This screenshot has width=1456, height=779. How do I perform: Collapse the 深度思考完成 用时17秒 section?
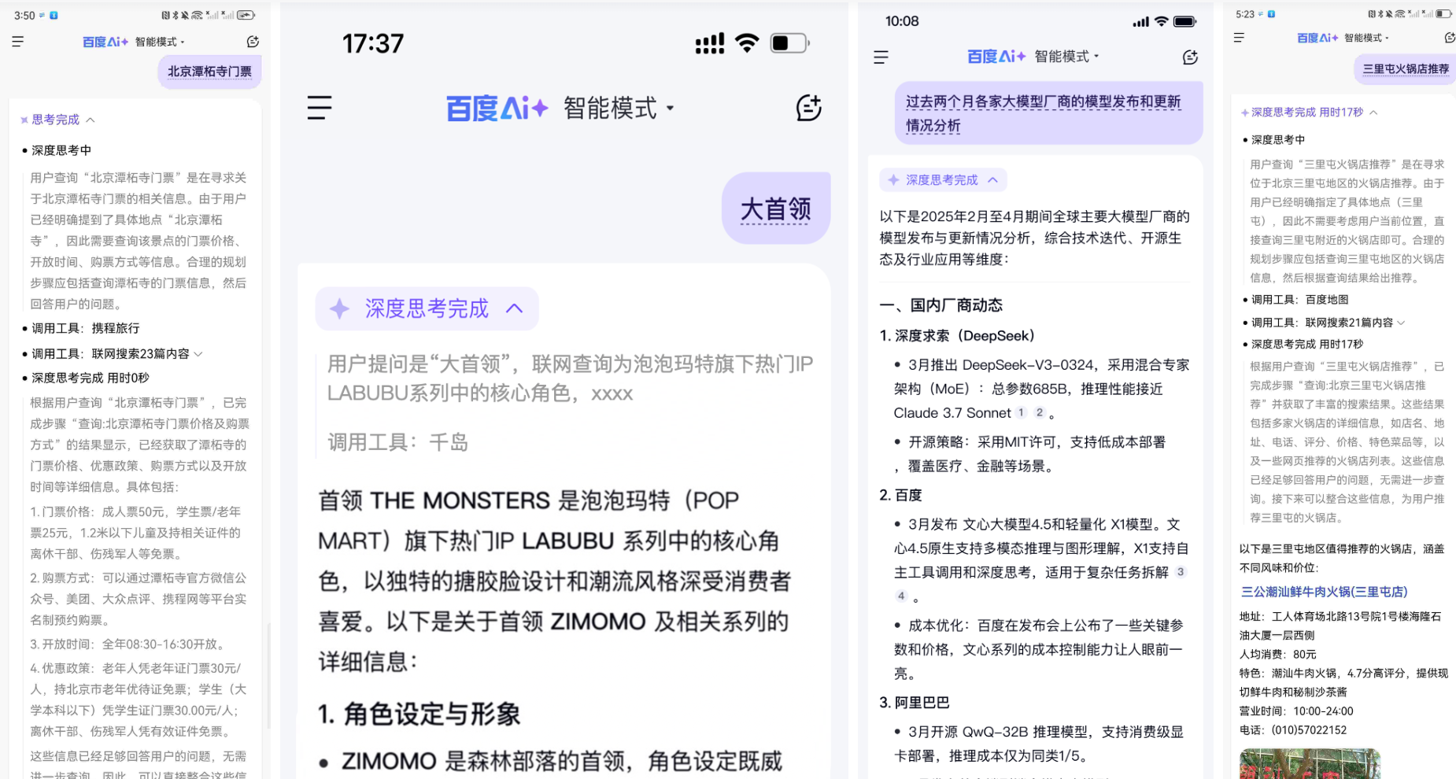[1373, 112]
